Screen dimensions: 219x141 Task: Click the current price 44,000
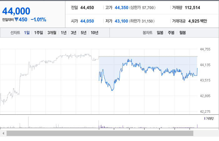(16, 11)
